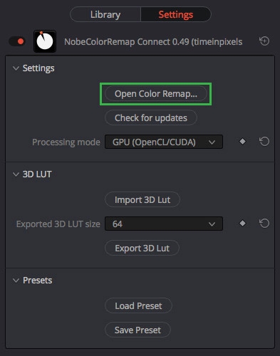The width and height of the screenshot is (280, 356).
Task: Reset the Exported 3D LUT size parameter
Action: [264, 224]
